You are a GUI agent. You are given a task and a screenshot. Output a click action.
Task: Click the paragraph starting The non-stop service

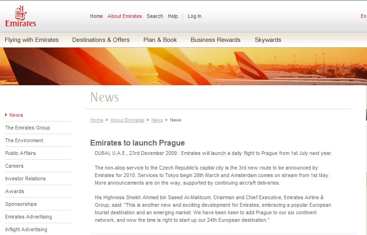tap(212, 175)
